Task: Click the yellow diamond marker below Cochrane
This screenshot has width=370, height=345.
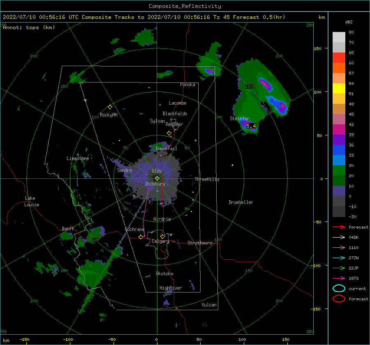Action: coord(141,237)
